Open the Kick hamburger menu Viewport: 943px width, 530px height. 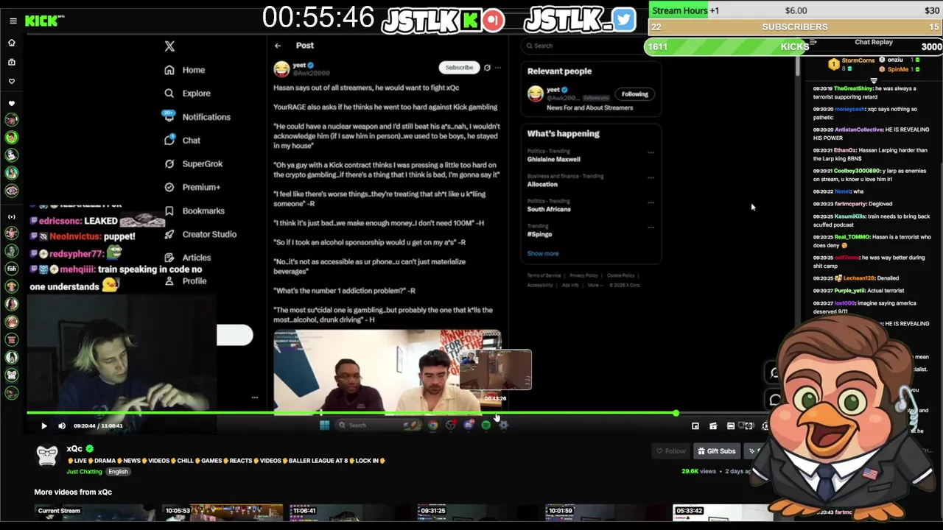click(x=13, y=21)
